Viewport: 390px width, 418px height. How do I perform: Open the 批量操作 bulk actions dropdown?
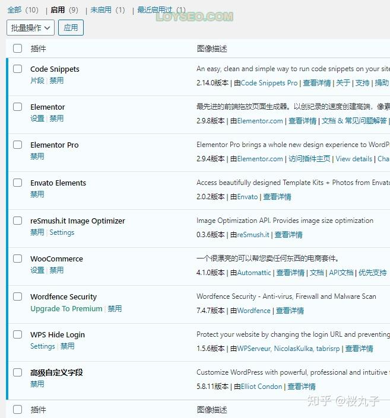coord(30,27)
